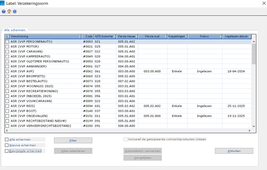The width and height of the screenshot is (267, 170).
Task: Click the Automatisch verwerken button
Action: 143,151
